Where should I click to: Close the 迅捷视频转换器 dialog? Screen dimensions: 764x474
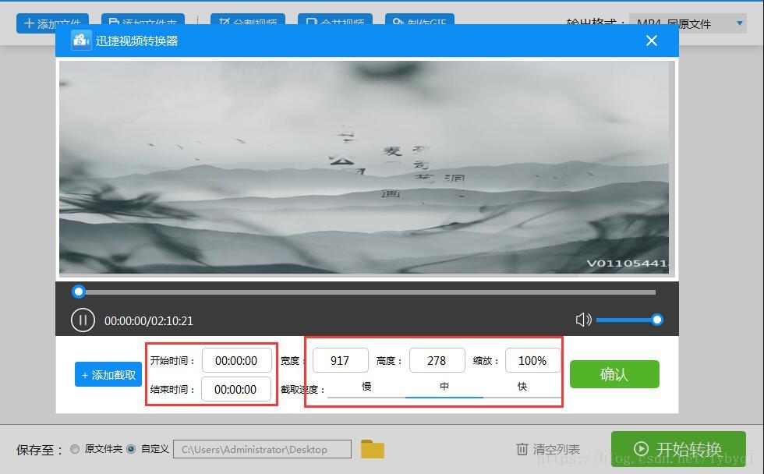click(652, 41)
